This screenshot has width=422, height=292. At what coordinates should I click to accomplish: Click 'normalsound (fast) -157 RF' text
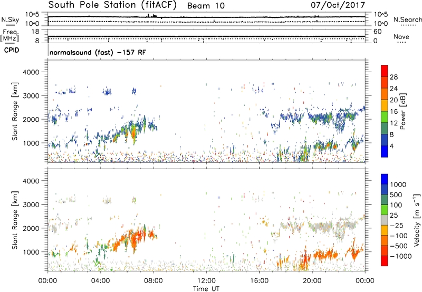pos(98,52)
